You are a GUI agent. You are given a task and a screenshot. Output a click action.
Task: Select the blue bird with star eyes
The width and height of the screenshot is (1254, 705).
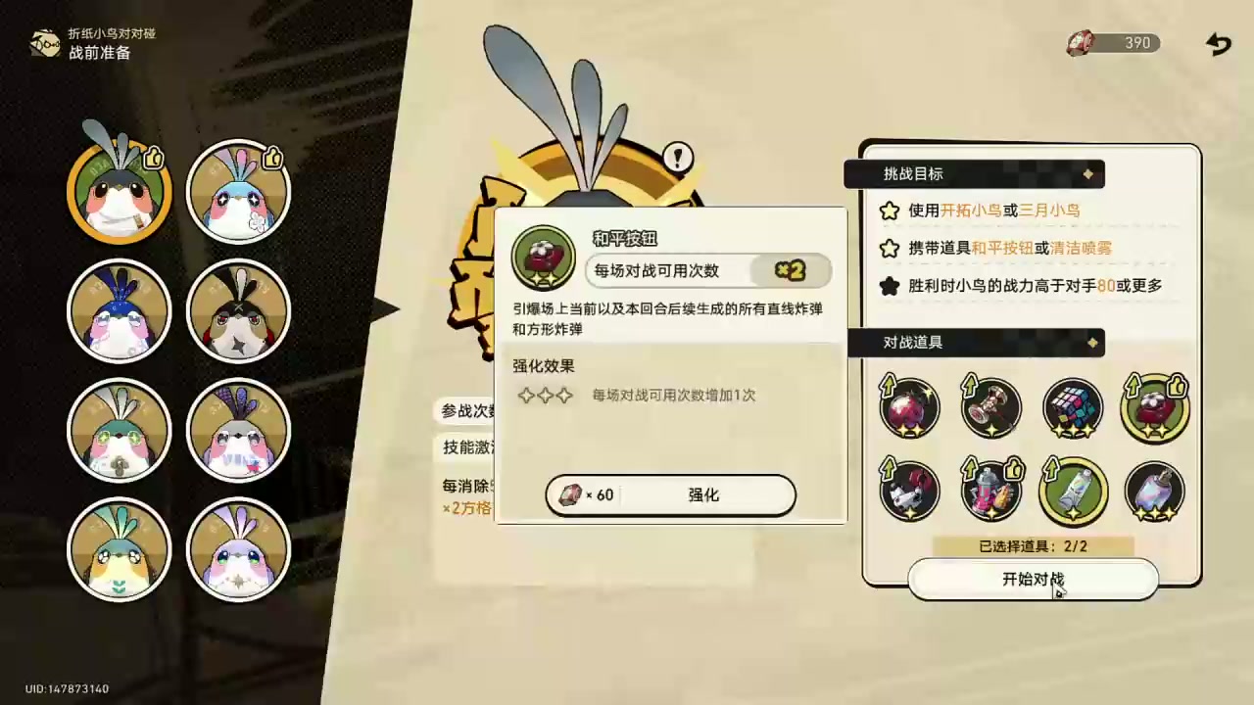[x=238, y=191]
